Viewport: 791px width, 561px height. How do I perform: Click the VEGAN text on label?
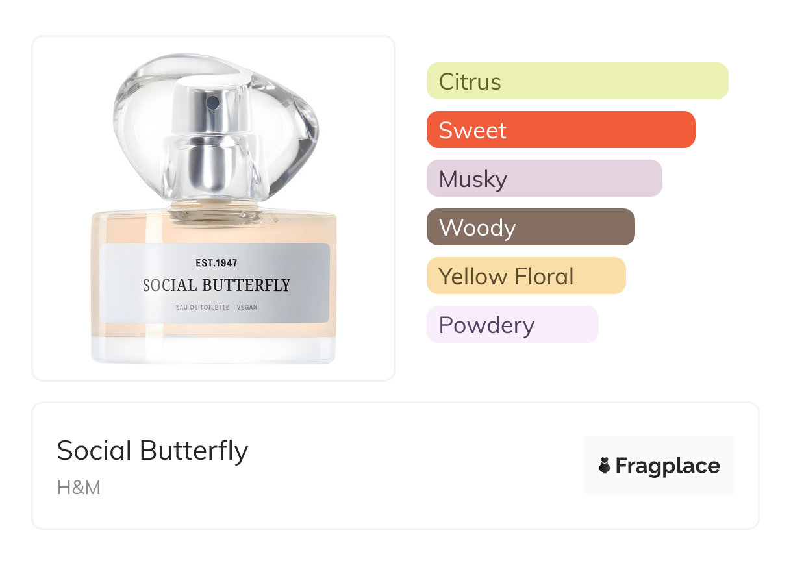coord(247,307)
